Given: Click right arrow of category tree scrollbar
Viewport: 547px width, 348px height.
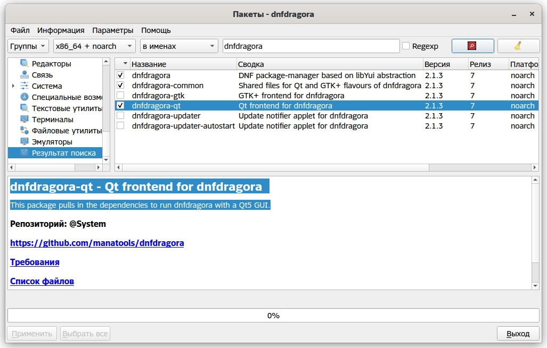Looking at the screenshot, I should (99, 167).
